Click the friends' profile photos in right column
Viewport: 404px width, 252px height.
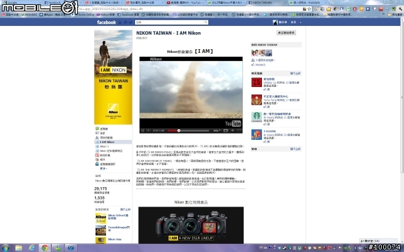(261, 53)
